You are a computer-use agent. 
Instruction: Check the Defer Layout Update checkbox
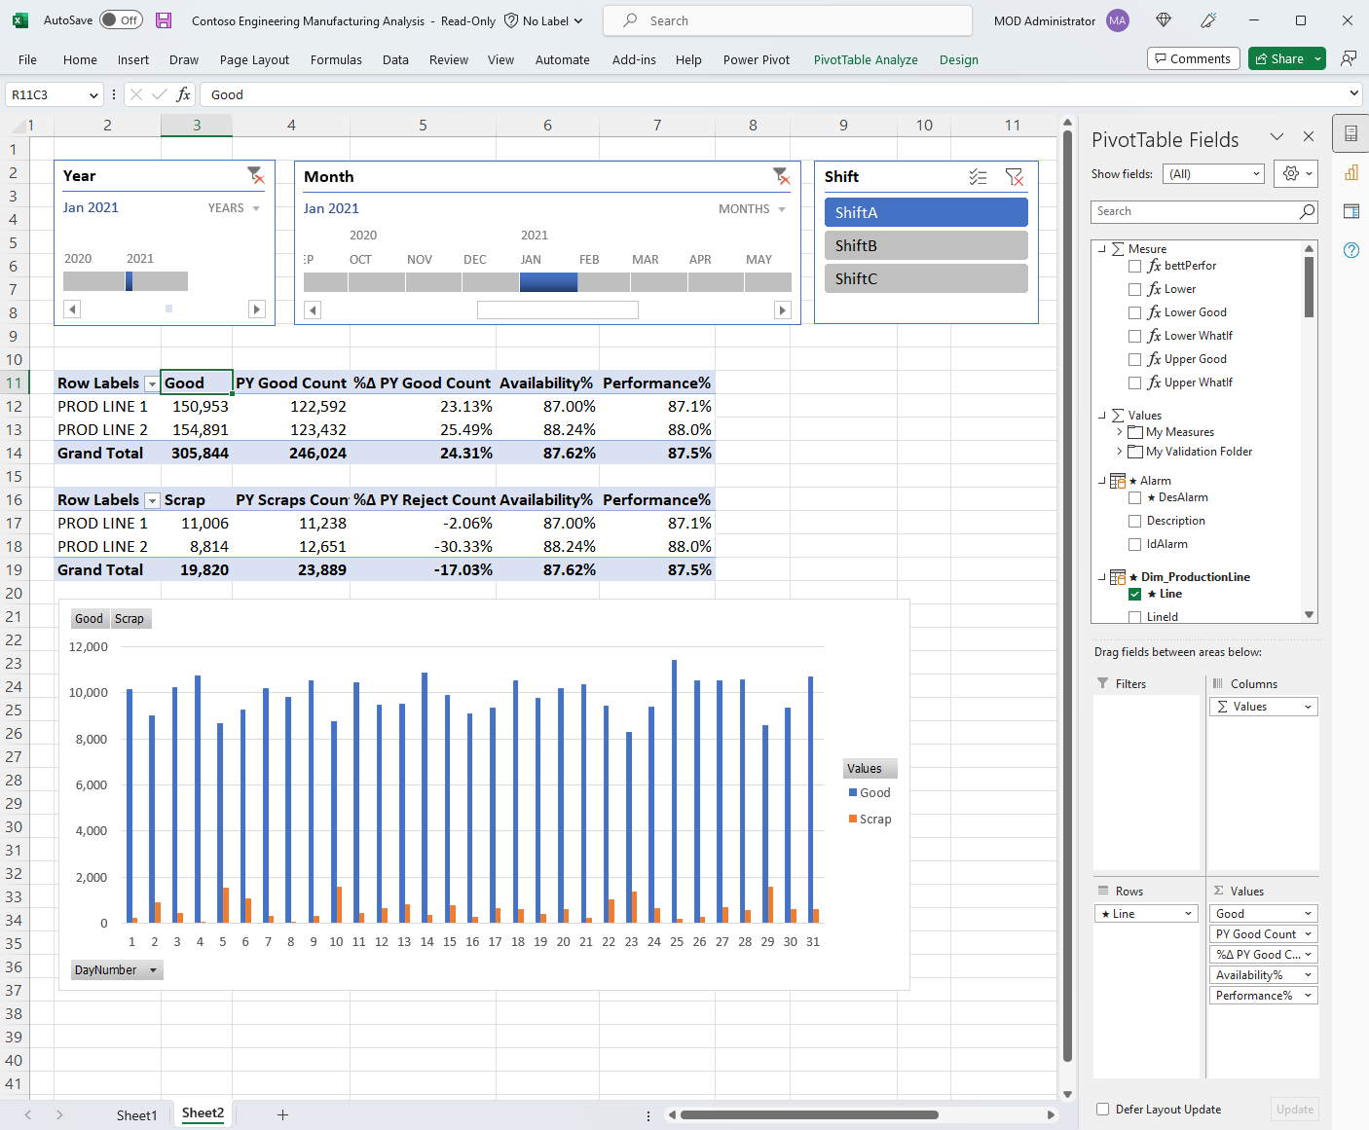(1103, 1109)
